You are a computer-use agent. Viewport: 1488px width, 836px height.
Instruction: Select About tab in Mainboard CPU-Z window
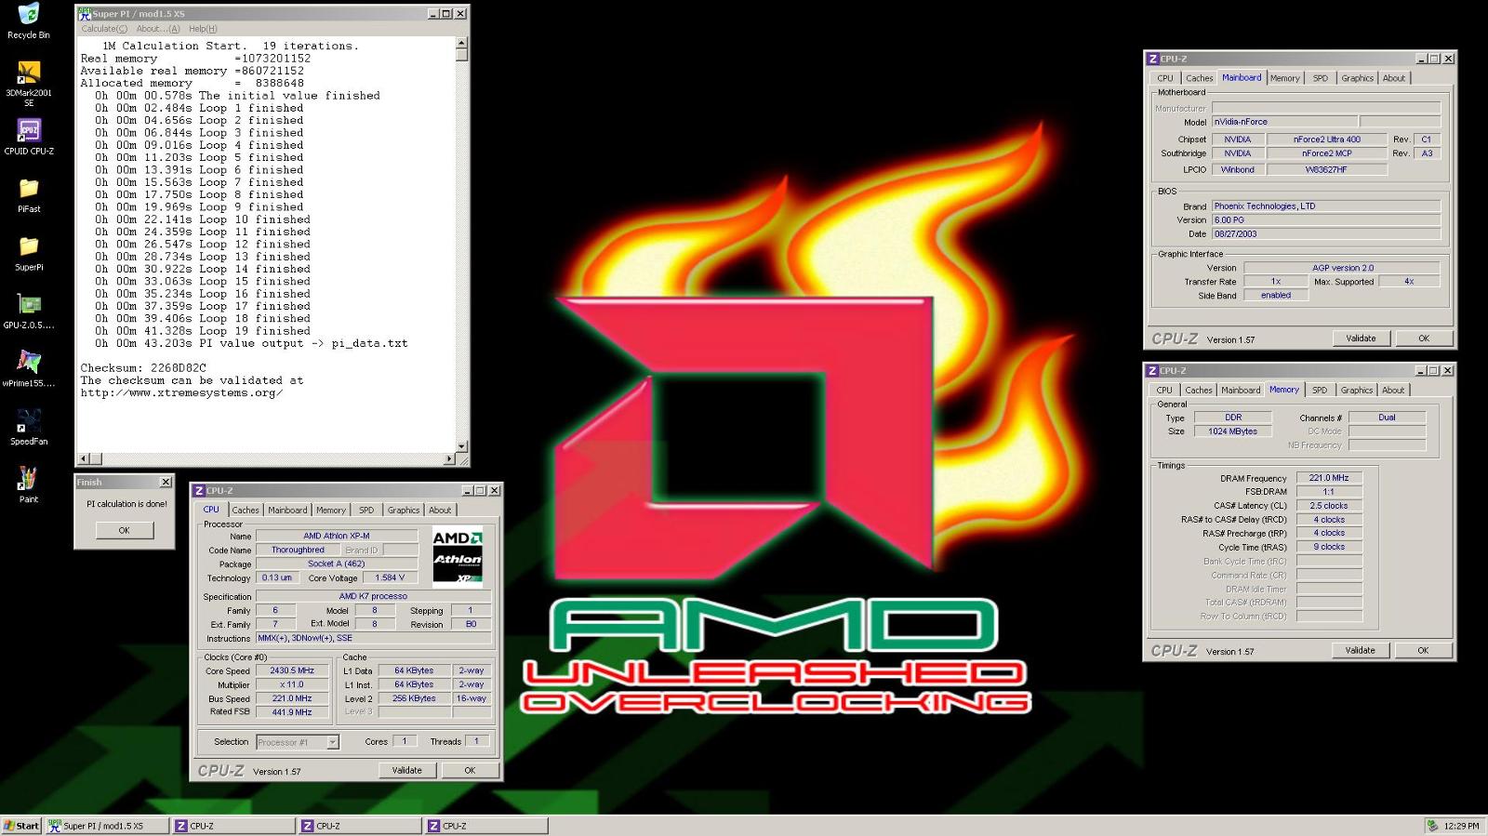pos(1394,78)
